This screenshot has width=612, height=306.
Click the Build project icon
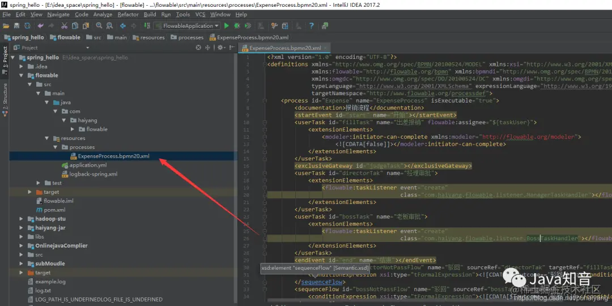pos(147,25)
